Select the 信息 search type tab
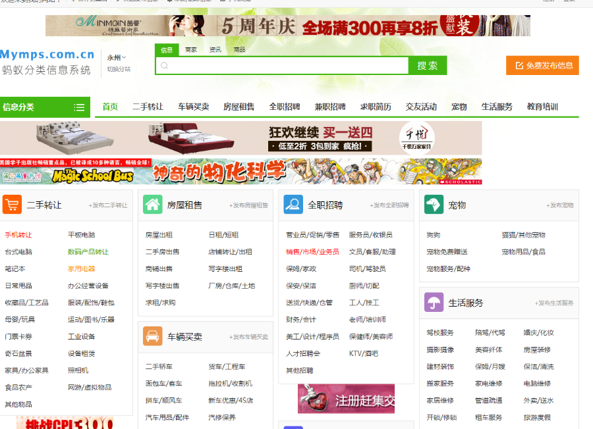Viewport: 593px width, 429px height. pos(167,49)
